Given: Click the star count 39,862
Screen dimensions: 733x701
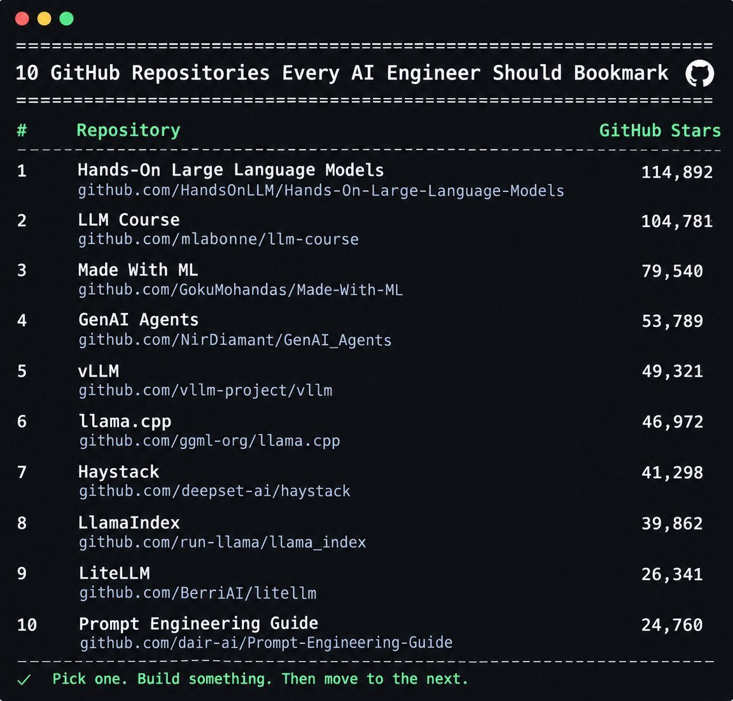Looking at the screenshot, I should pyautogui.click(x=672, y=524).
